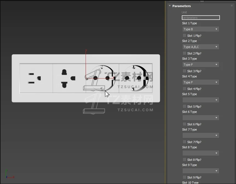Enable the Slot 3 Flip checkbox
This screenshot has width=236, height=184.
(184, 71)
